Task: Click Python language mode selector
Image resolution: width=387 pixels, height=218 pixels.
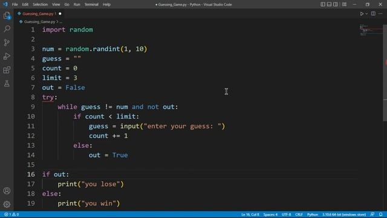Action: [313, 214]
